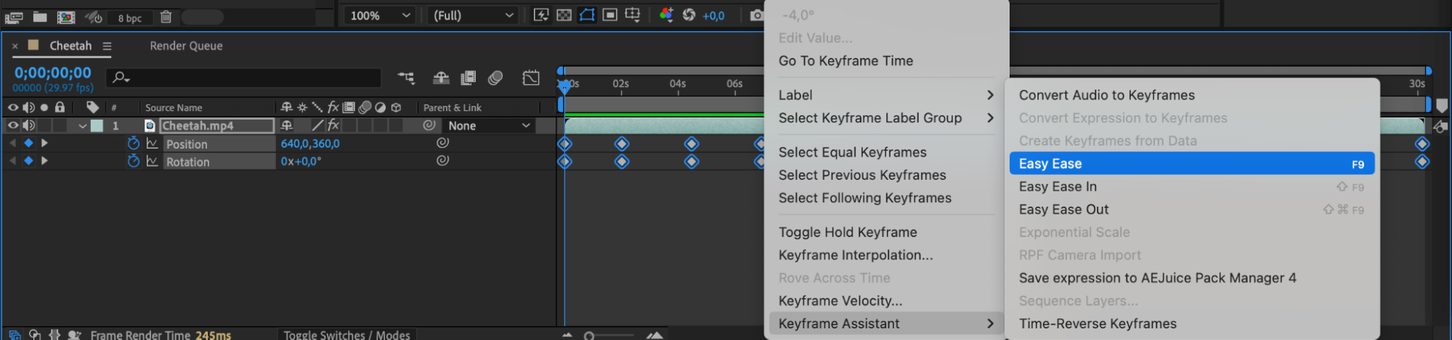
Task: Toggle Position keyframe at current time
Action: pos(28,144)
